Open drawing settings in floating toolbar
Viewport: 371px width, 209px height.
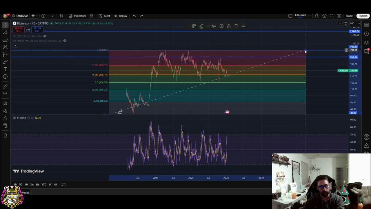click(221, 26)
